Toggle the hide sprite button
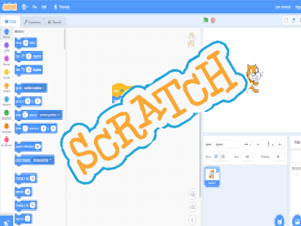301x226 pixels. (223, 156)
